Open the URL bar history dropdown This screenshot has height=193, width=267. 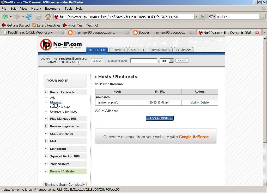[197, 17]
